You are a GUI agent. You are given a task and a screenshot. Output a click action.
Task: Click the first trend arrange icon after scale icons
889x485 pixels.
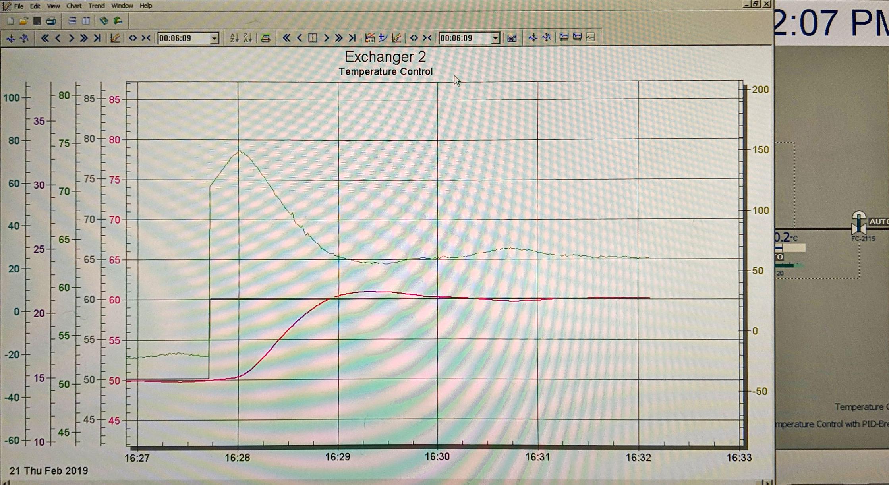point(564,37)
